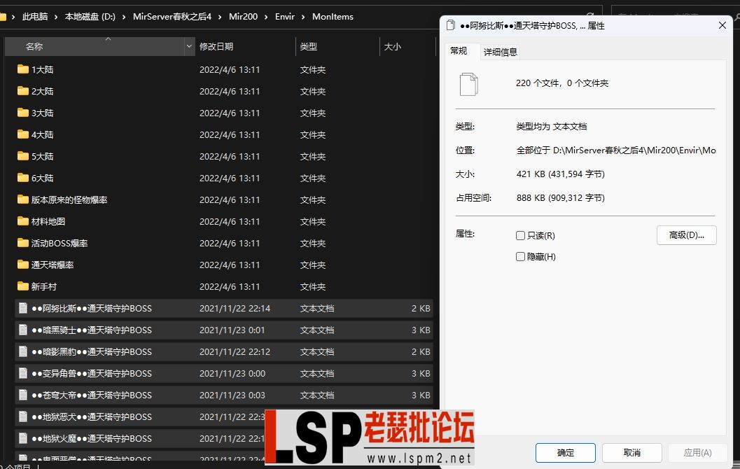
Task: Click the location path 全部位于 D:\MirServer
Action: click(616, 150)
